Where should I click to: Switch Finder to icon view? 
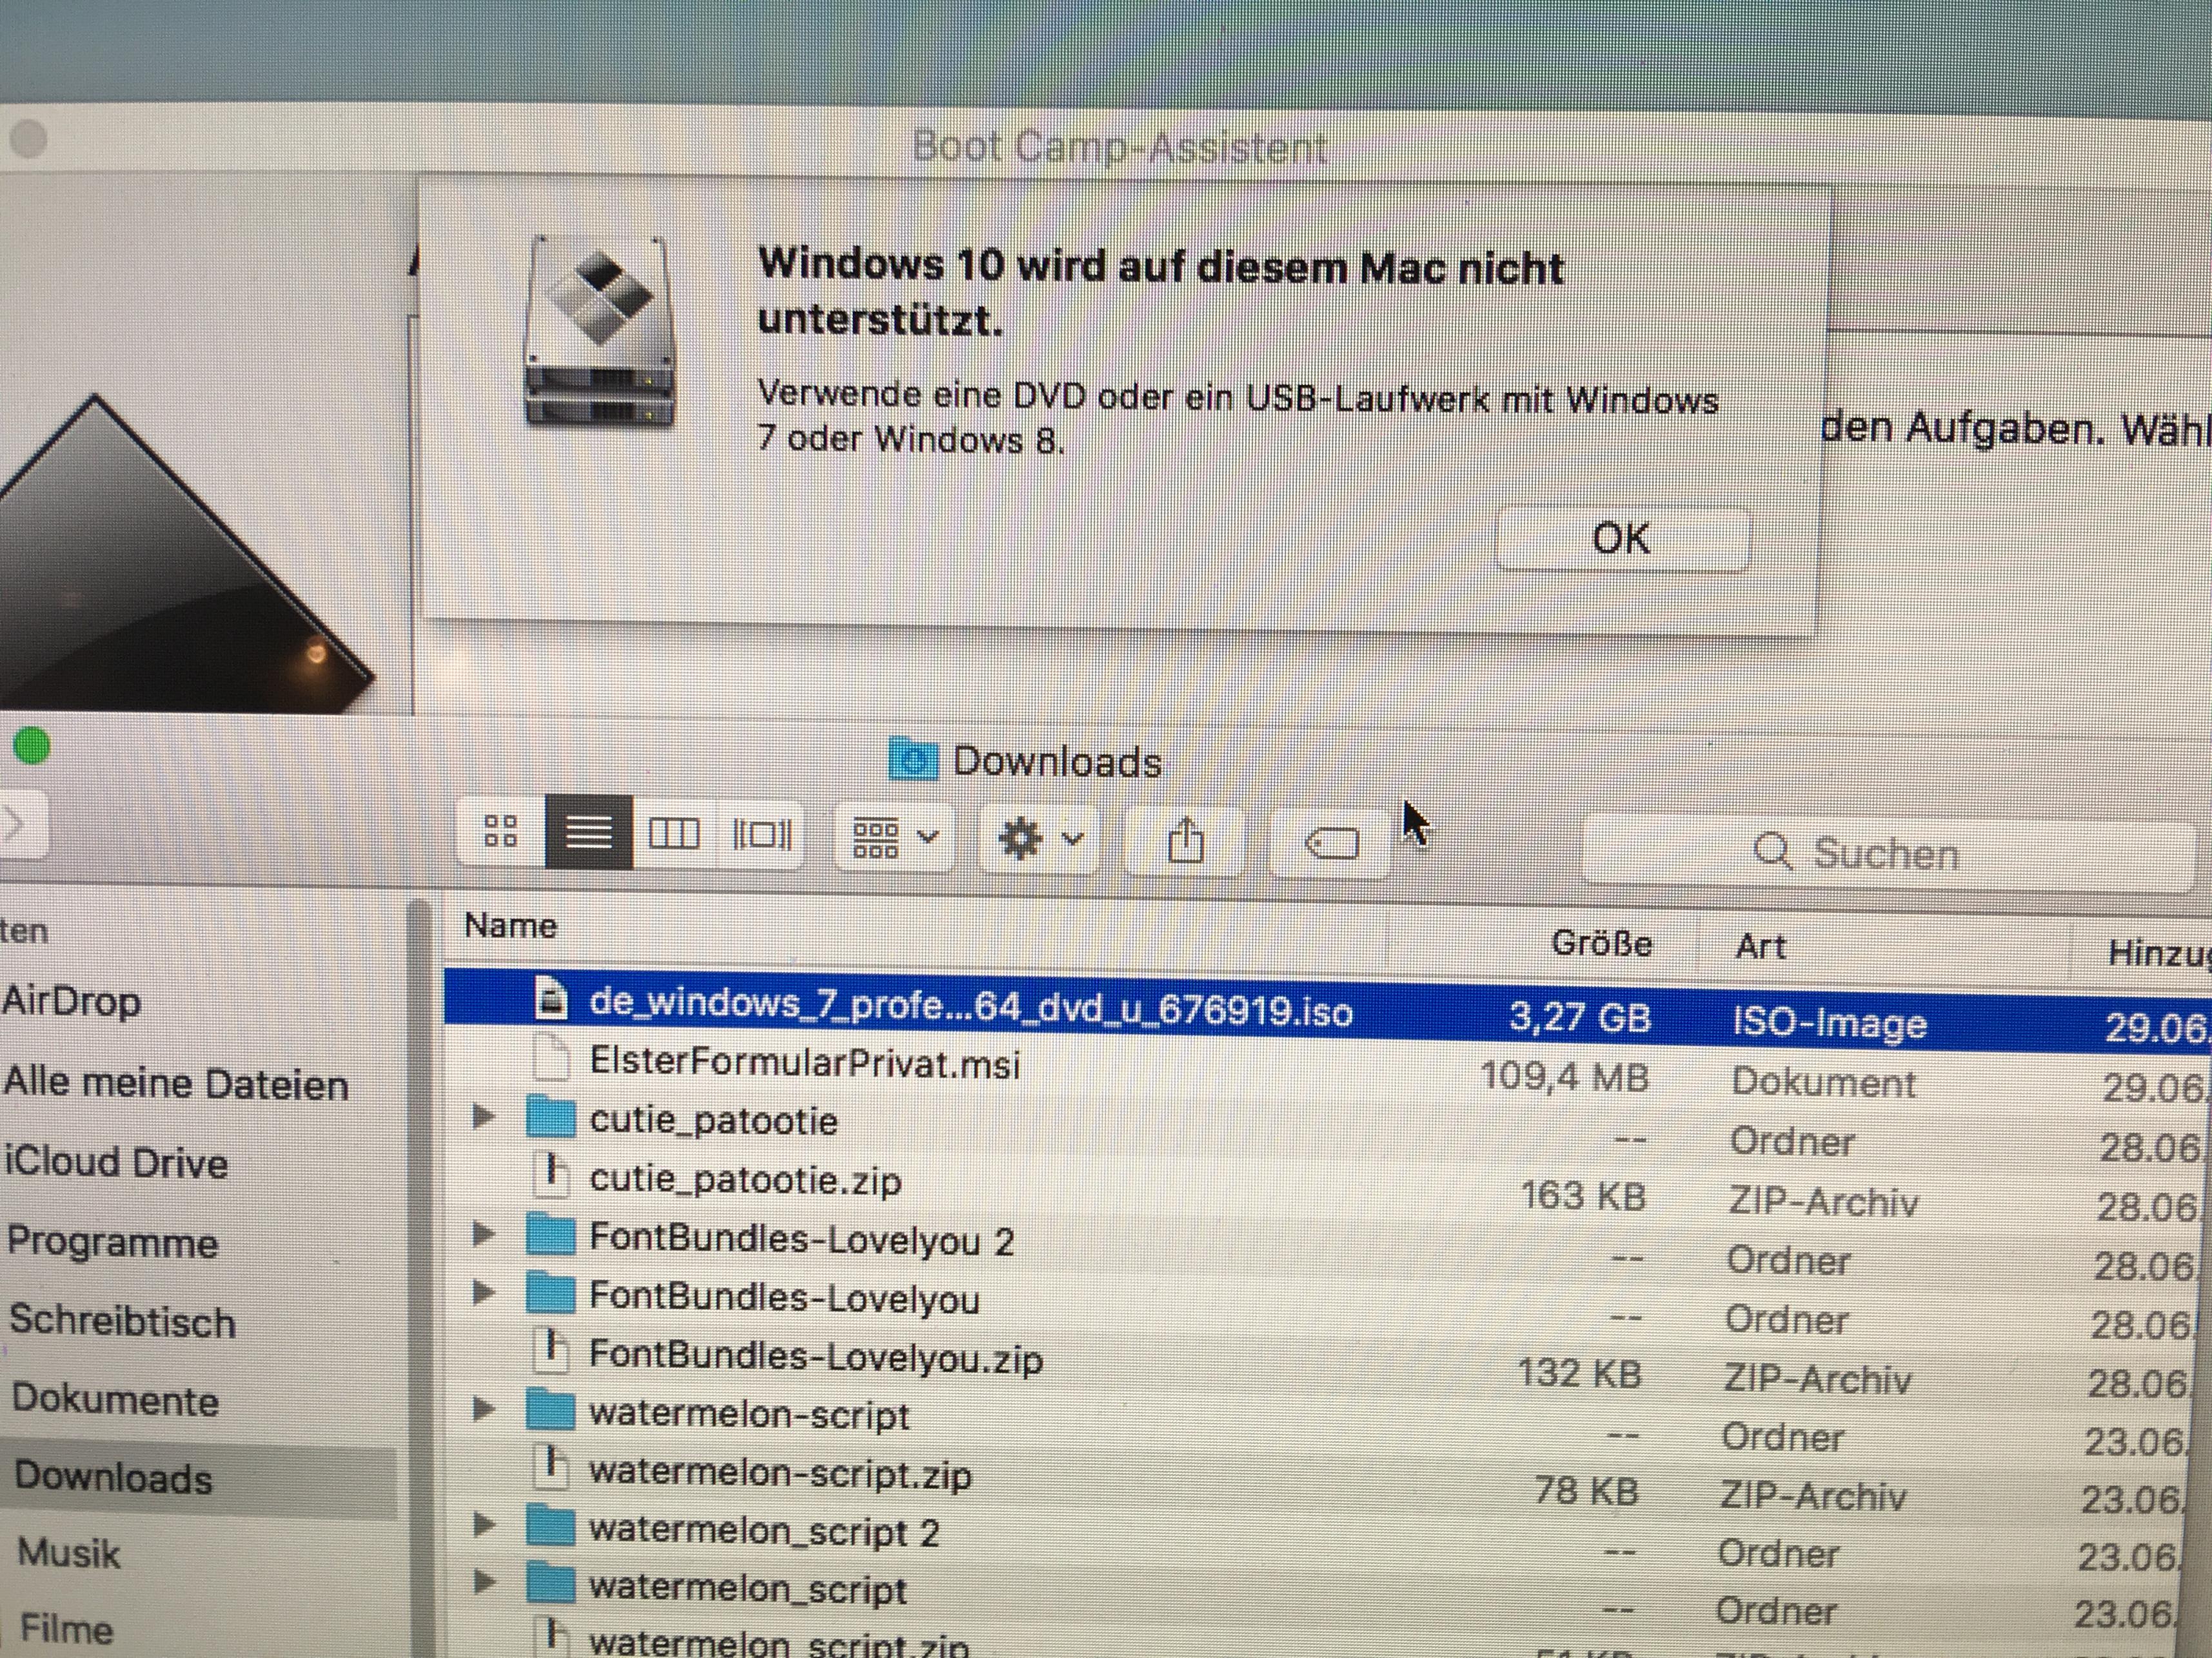[x=500, y=830]
